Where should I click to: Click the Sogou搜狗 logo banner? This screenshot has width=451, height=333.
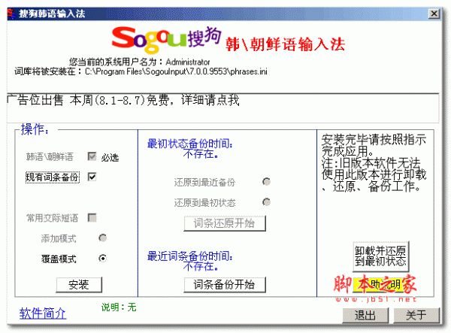[x=166, y=39]
